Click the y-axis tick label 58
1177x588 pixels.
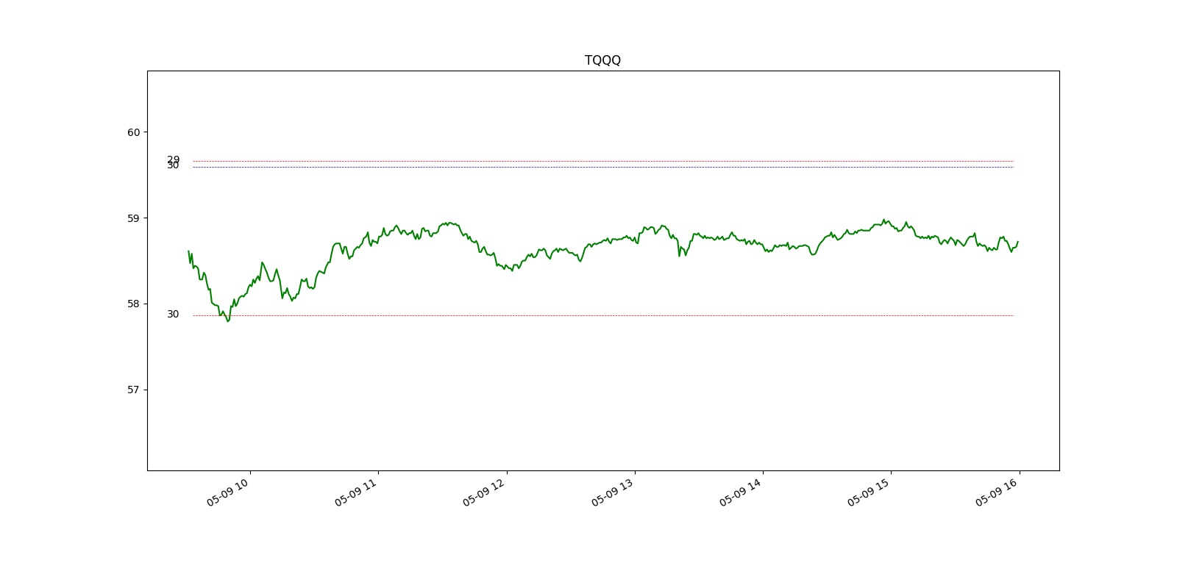tap(133, 304)
